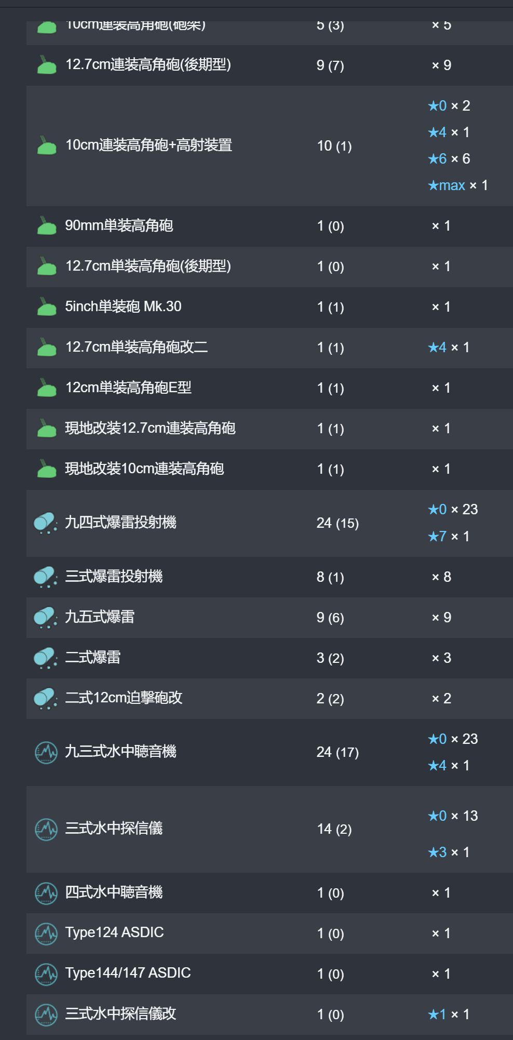Viewport: 513px width, 1040px height.
Task: Click the icon next to 12cm単装高角砲E型
Action: [x=46, y=388]
